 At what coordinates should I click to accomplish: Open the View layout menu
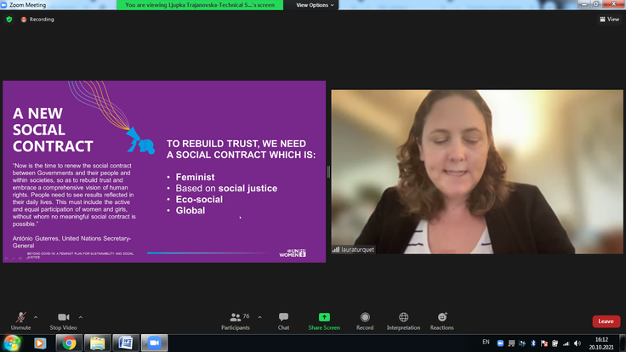(608, 19)
